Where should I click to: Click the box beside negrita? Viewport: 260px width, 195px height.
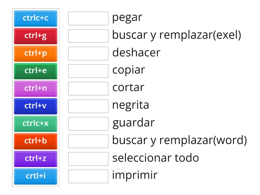tap(88, 106)
